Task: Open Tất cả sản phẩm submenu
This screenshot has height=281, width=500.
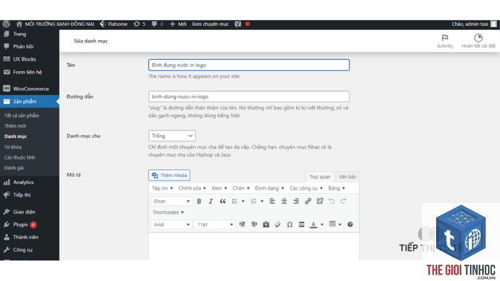Action: point(22,116)
